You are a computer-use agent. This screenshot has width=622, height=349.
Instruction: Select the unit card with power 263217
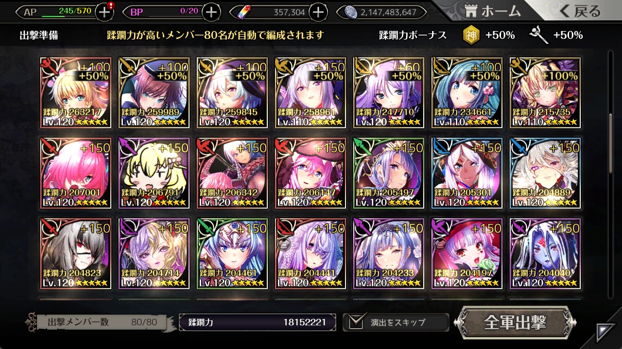pos(76,93)
